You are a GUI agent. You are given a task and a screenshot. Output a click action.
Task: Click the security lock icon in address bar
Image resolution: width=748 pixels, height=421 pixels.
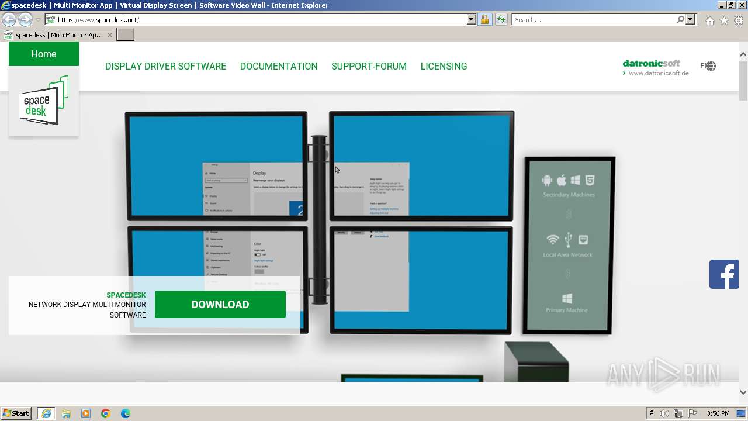[x=484, y=19]
